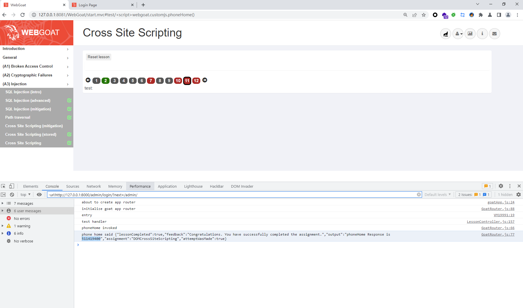Create a live expression with the eye icon
This screenshot has width=523, height=308.
click(39, 194)
